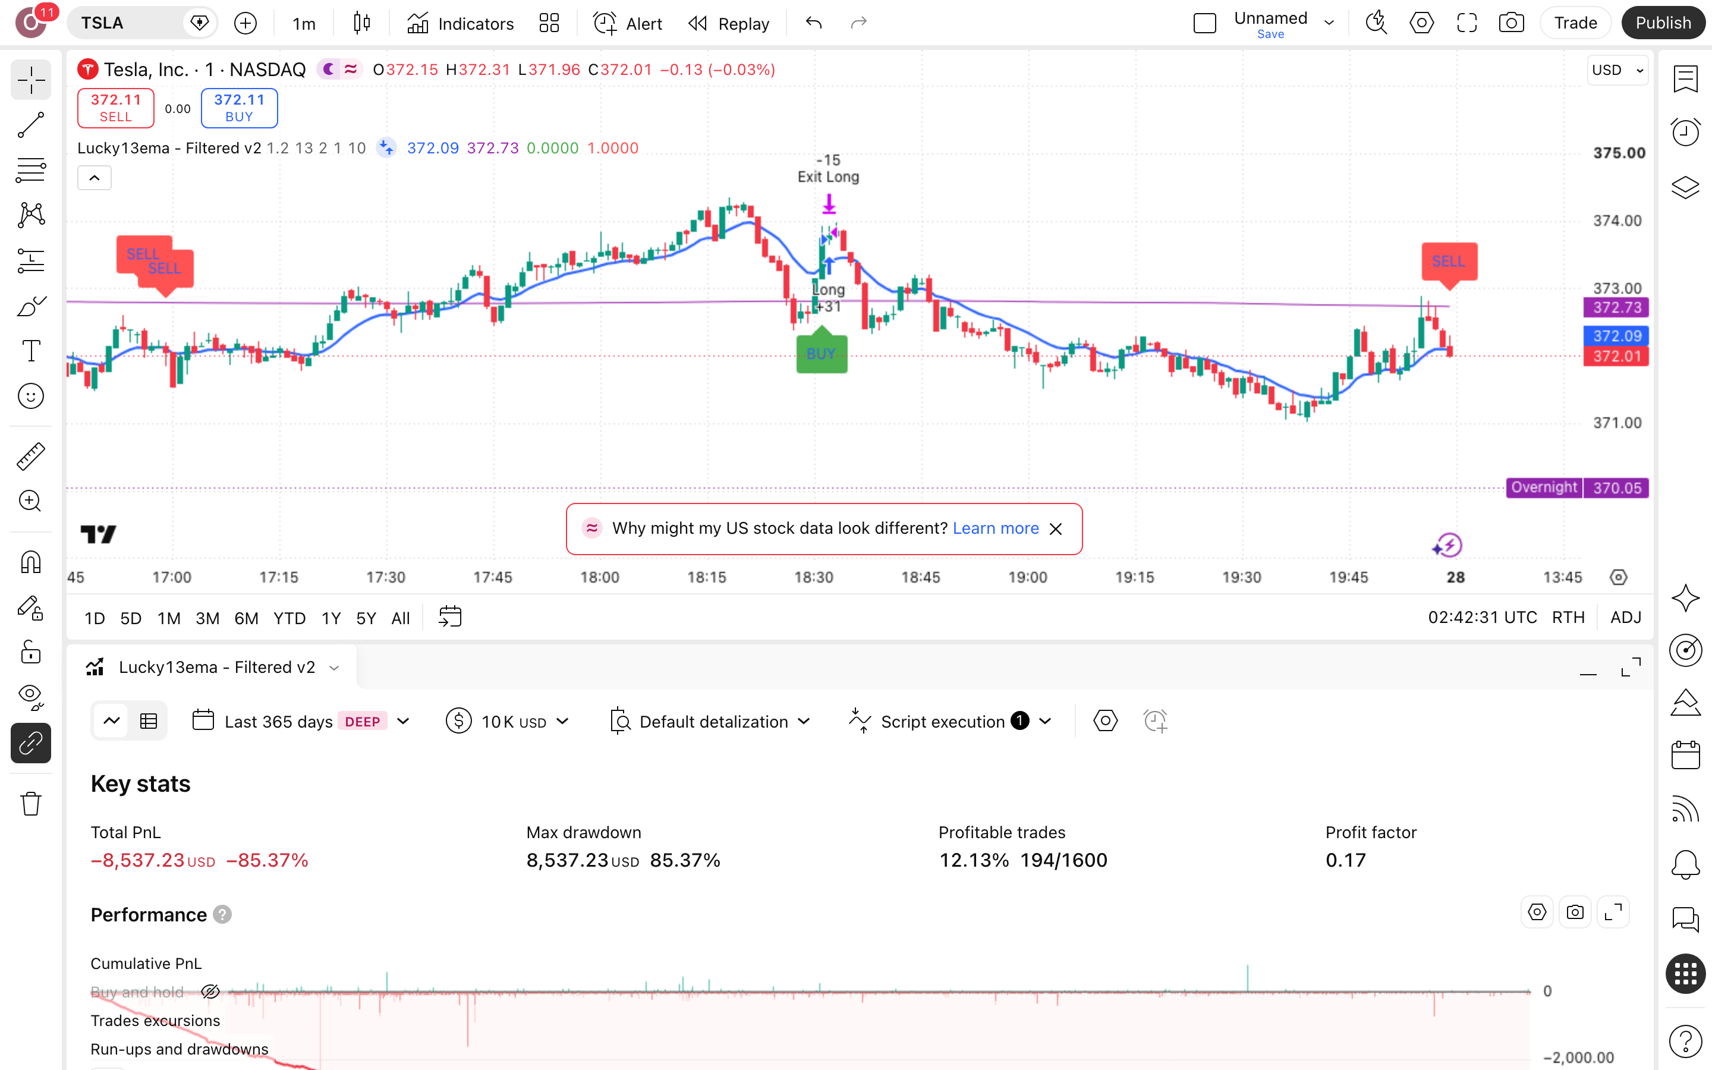
Task: Open the USD currency dropdown
Action: click(x=1617, y=70)
